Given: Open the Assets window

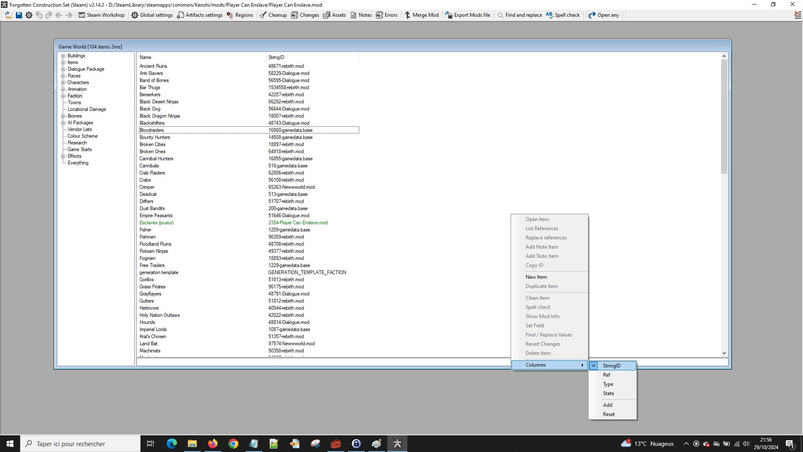Looking at the screenshot, I should [x=335, y=15].
